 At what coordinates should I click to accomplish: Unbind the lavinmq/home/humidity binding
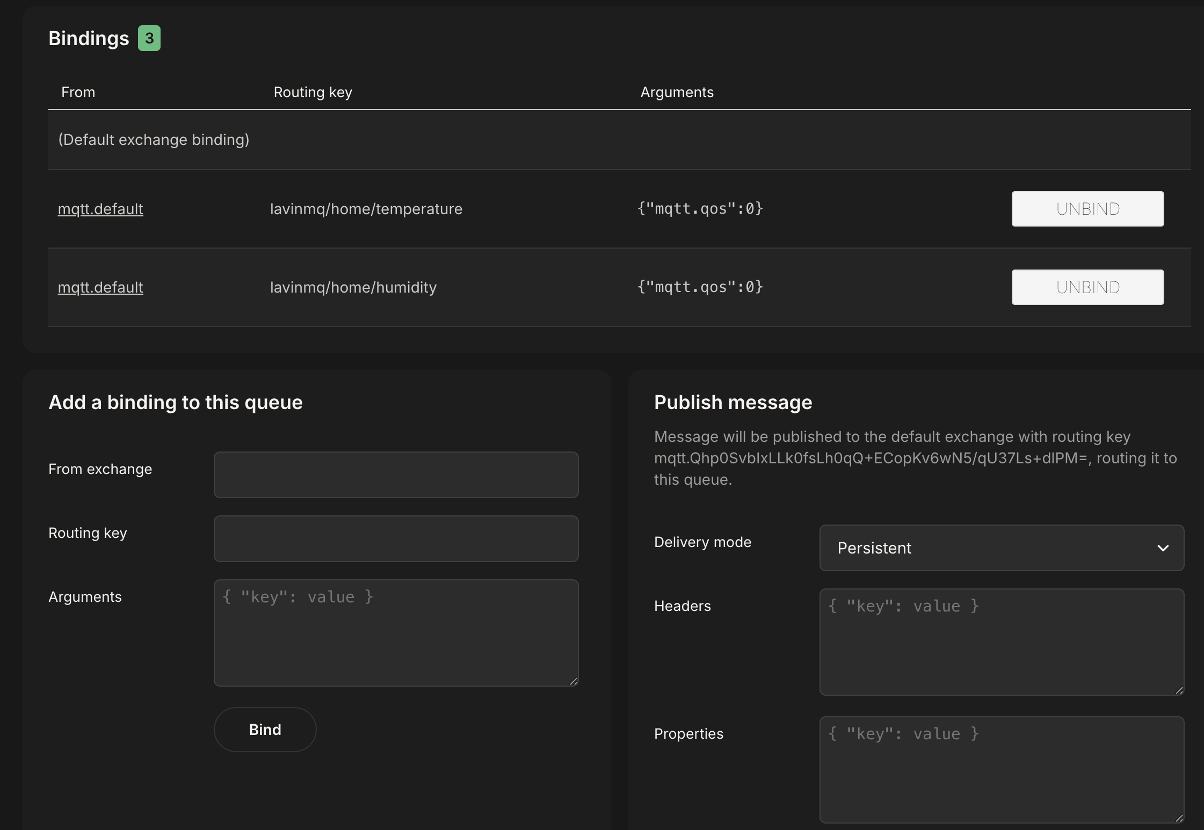pos(1087,287)
